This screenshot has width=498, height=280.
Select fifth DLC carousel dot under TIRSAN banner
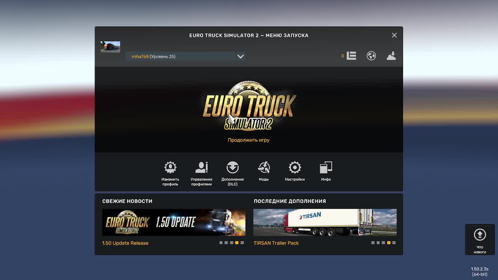(394, 243)
